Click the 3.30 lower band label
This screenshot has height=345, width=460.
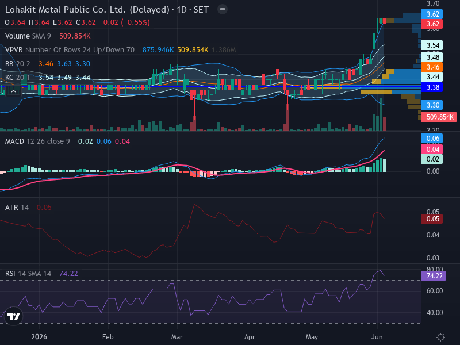[432, 105]
